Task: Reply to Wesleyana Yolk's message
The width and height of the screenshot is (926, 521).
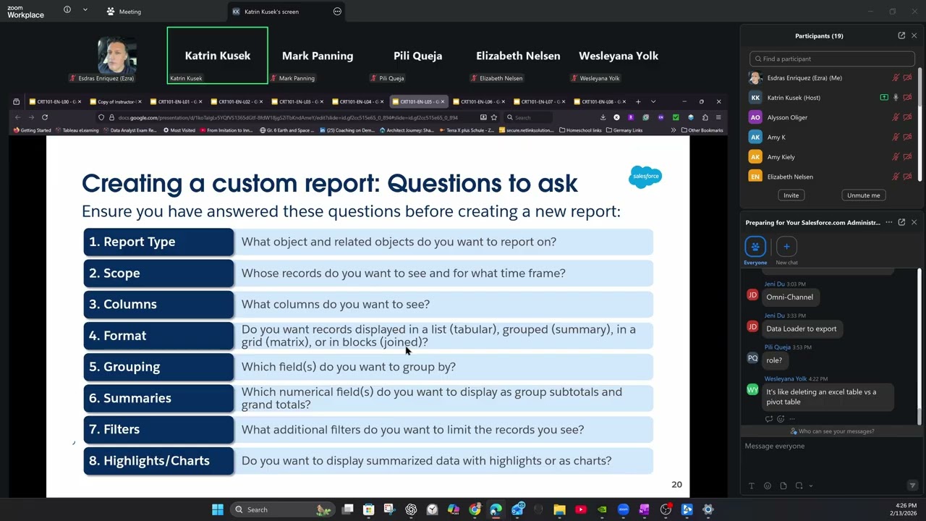Action: 769,418
